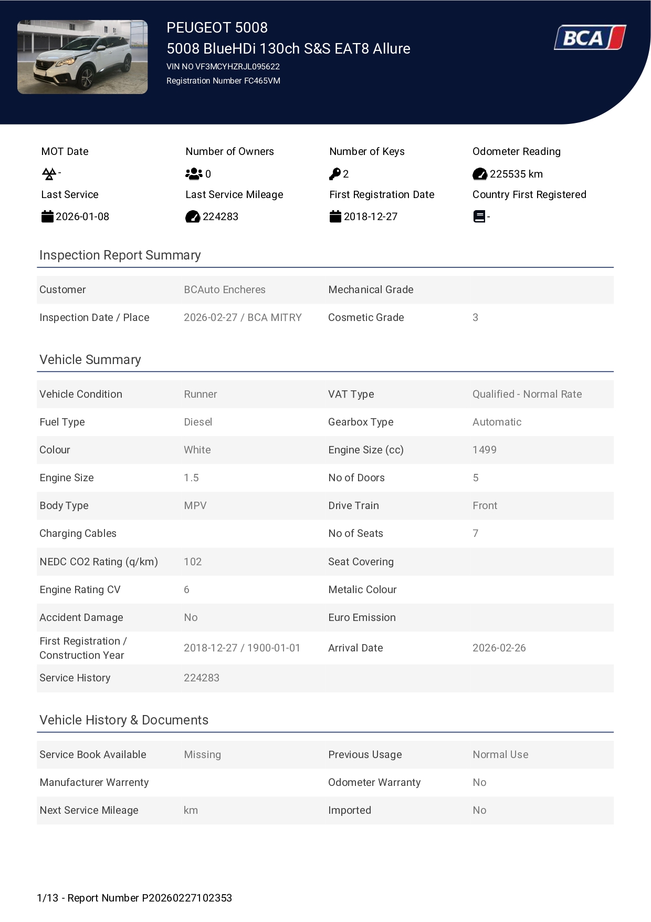Click the Vehicle History & Documents heading

point(124,720)
